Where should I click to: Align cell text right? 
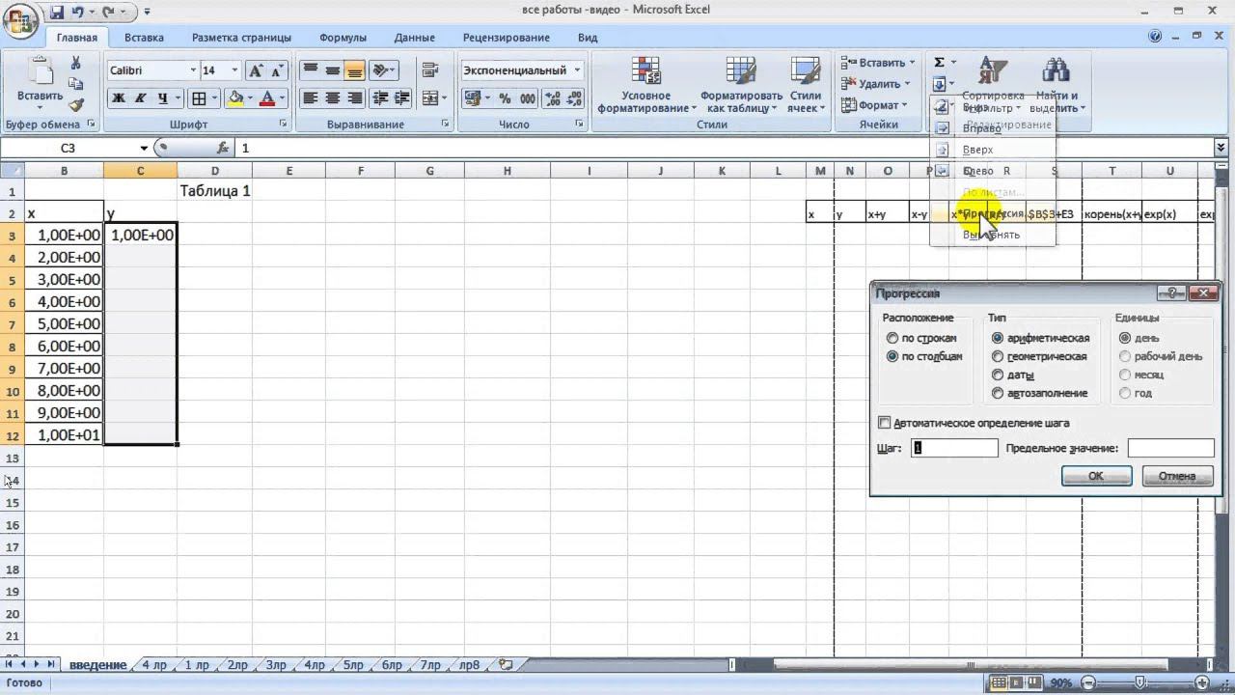[x=354, y=98]
